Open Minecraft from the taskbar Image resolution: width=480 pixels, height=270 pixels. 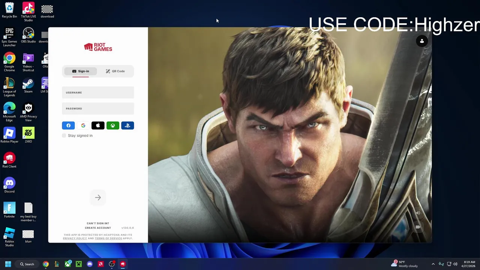tap(79, 264)
